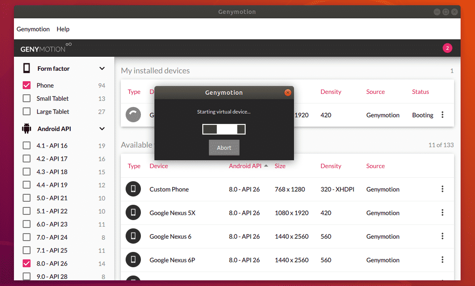Open the Genymotion menu
This screenshot has width=475, height=286.
click(x=33, y=29)
